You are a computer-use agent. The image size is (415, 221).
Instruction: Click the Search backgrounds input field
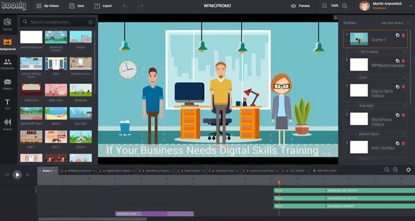(58, 22)
